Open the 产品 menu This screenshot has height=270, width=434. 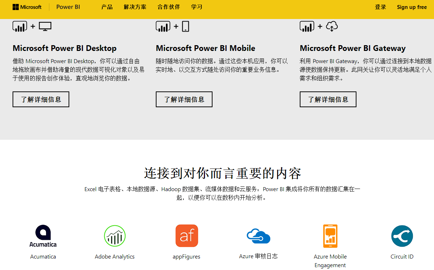tap(107, 7)
